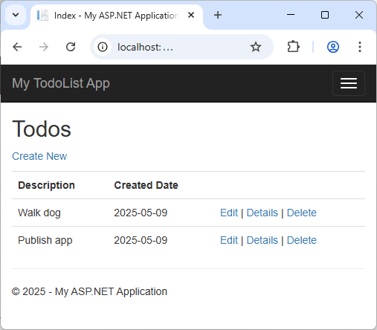Maximize the browser window
Image resolution: width=377 pixels, height=330 pixels.
coord(325,15)
